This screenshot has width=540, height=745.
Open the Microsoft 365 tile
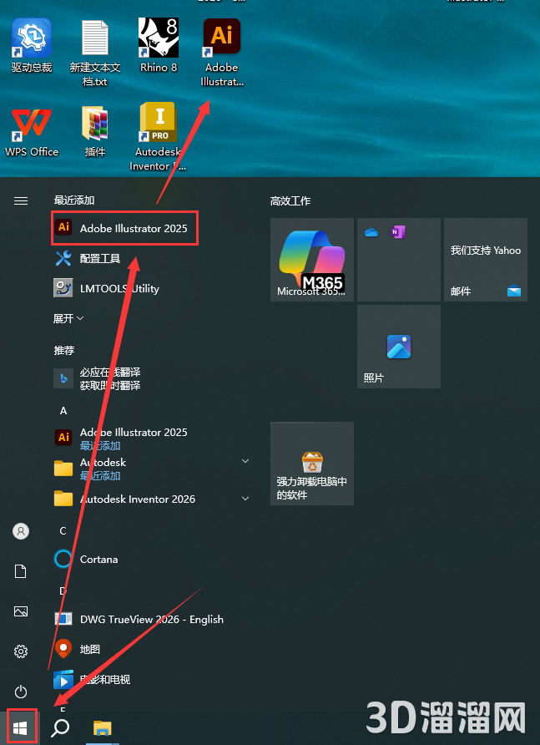[312, 260]
